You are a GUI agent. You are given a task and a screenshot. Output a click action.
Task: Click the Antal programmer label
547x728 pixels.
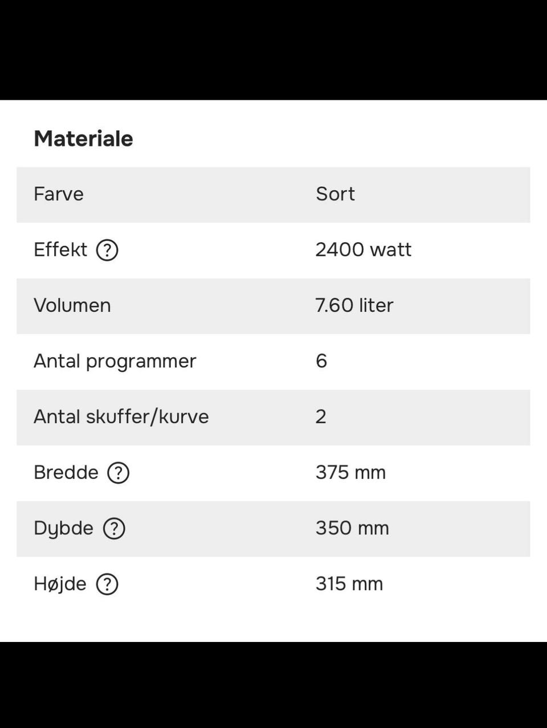tap(115, 361)
